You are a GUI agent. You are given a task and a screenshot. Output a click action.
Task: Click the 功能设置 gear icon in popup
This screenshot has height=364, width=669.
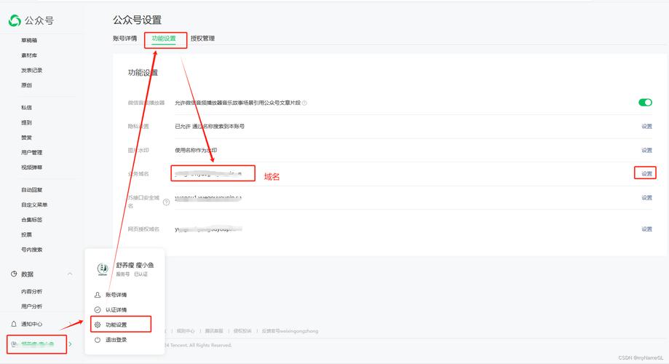[x=98, y=325]
